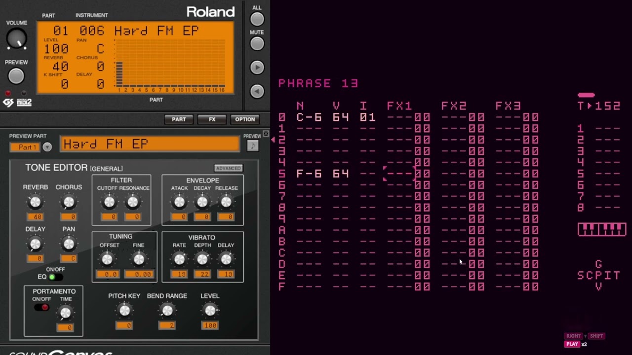Click the BEND RANGE knob
The height and width of the screenshot is (355, 632).
(x=167, y=310)
